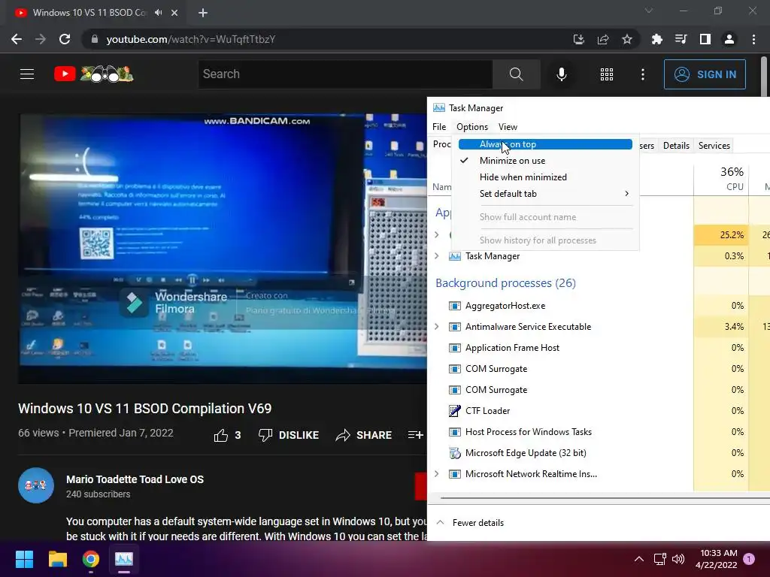Screen dimensions: 770x577
Task: Switch to Chrome in the taskbar
Action: tap(91, 559)
